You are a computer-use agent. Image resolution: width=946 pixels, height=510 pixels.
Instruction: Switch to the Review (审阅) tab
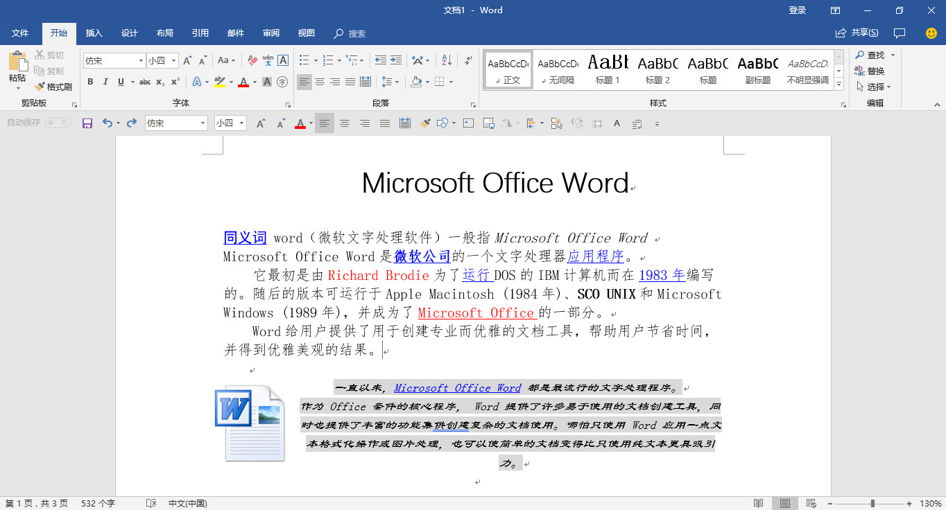(x=270, y=33)
